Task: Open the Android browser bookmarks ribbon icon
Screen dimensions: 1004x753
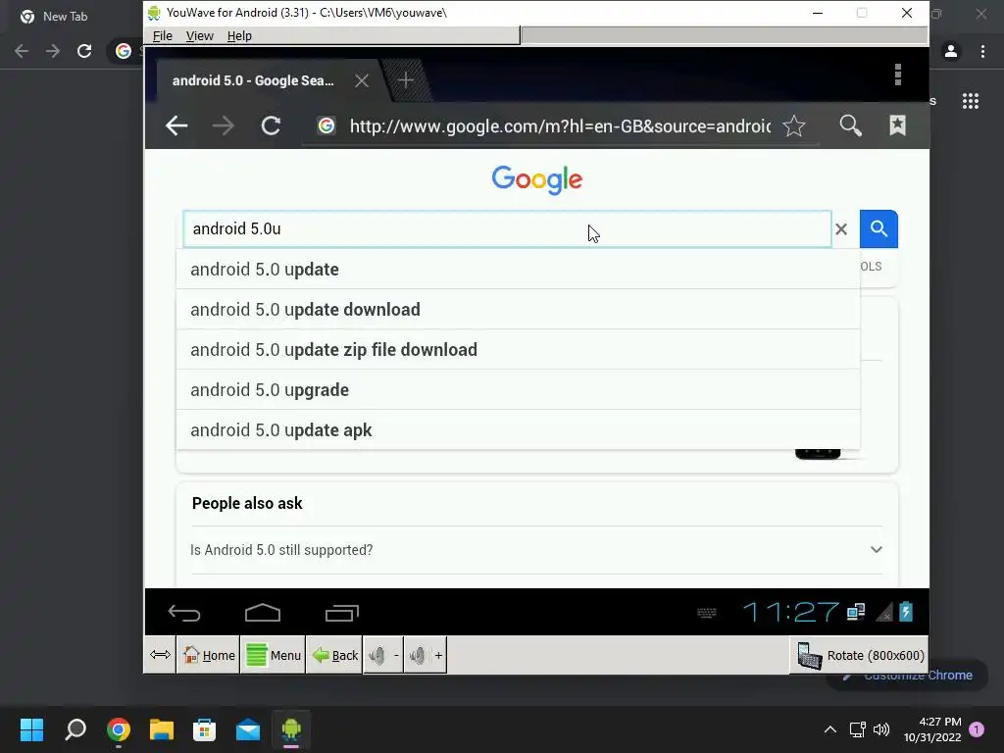Action: (x=898, y=125)
